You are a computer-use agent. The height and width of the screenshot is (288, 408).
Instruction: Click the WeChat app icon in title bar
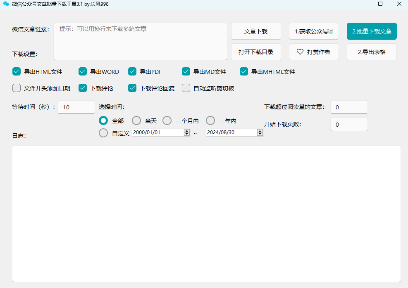pos(6,4)
